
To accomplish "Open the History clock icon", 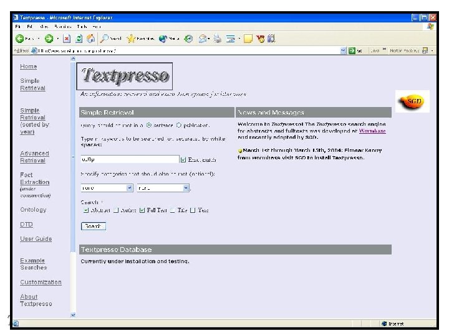I will [x=188, y=39].
